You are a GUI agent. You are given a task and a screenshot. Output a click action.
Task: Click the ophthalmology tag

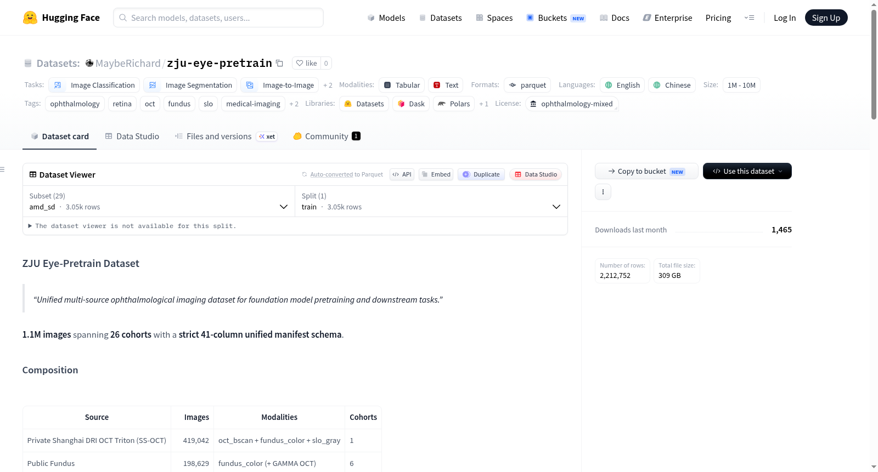point(75,104)
